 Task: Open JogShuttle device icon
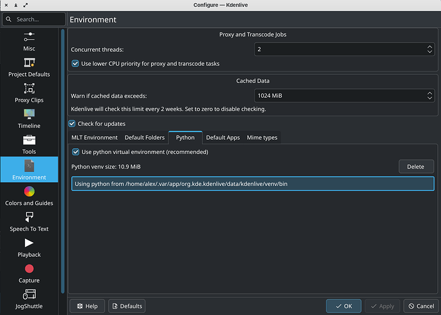29,295
